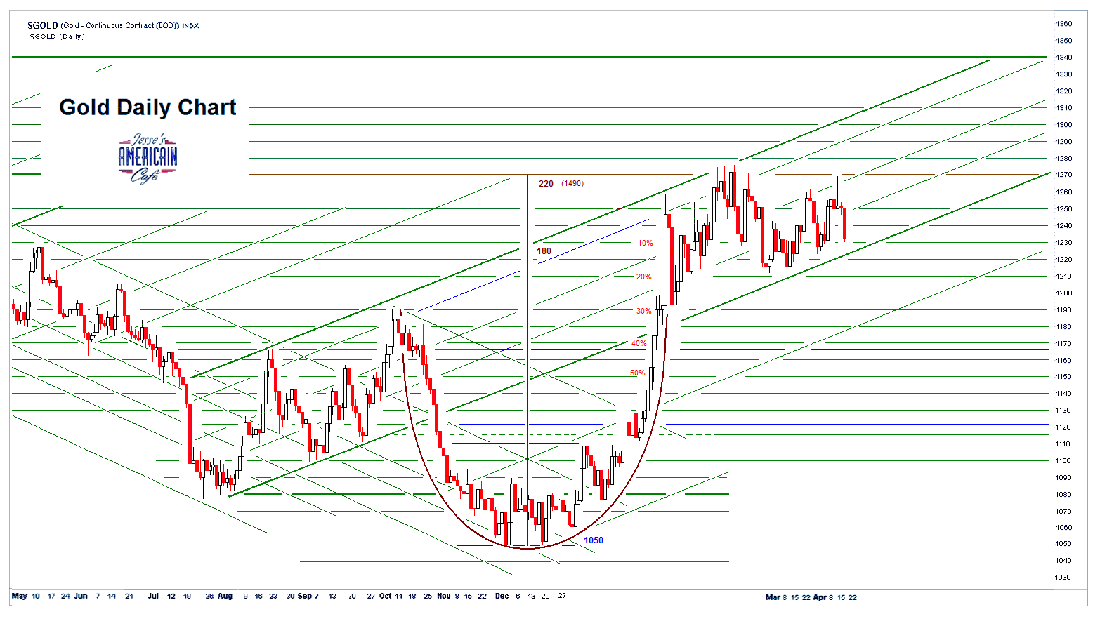Click the 220 (1490) cup depth annotation
The height and width of the screenshot is (619, 1100).
pos(562,183)
